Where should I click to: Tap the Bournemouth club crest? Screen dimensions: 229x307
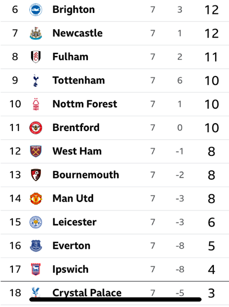click(36, 175)
